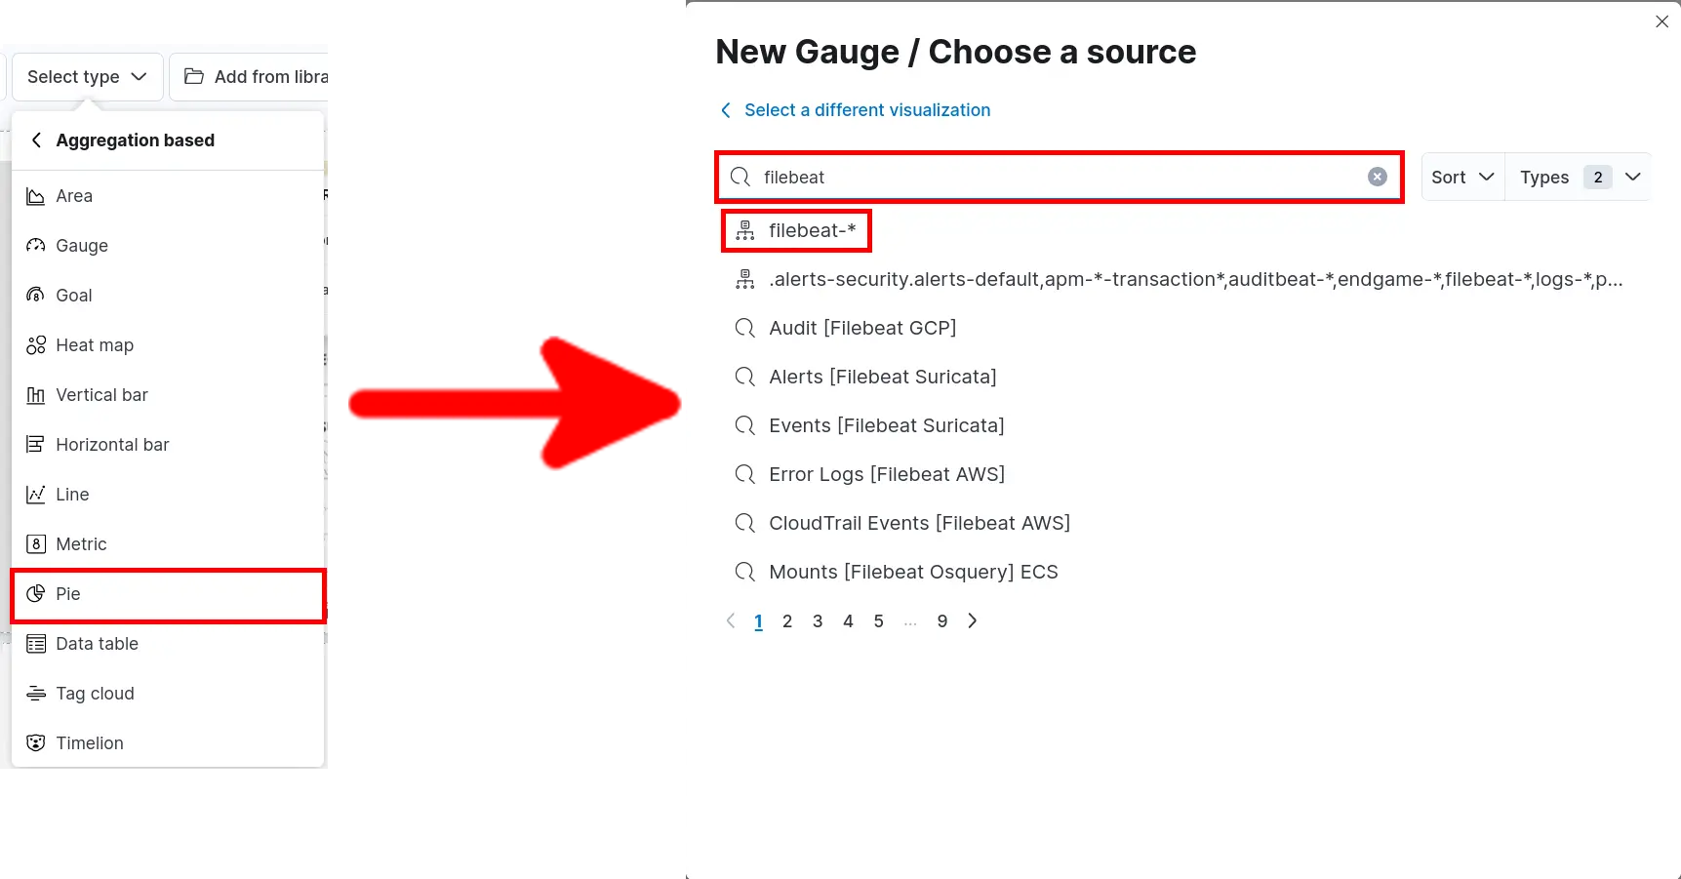Screen dimensions: 1681x879
Task: Click the Data table icon
Action: [x=36, y=644]
